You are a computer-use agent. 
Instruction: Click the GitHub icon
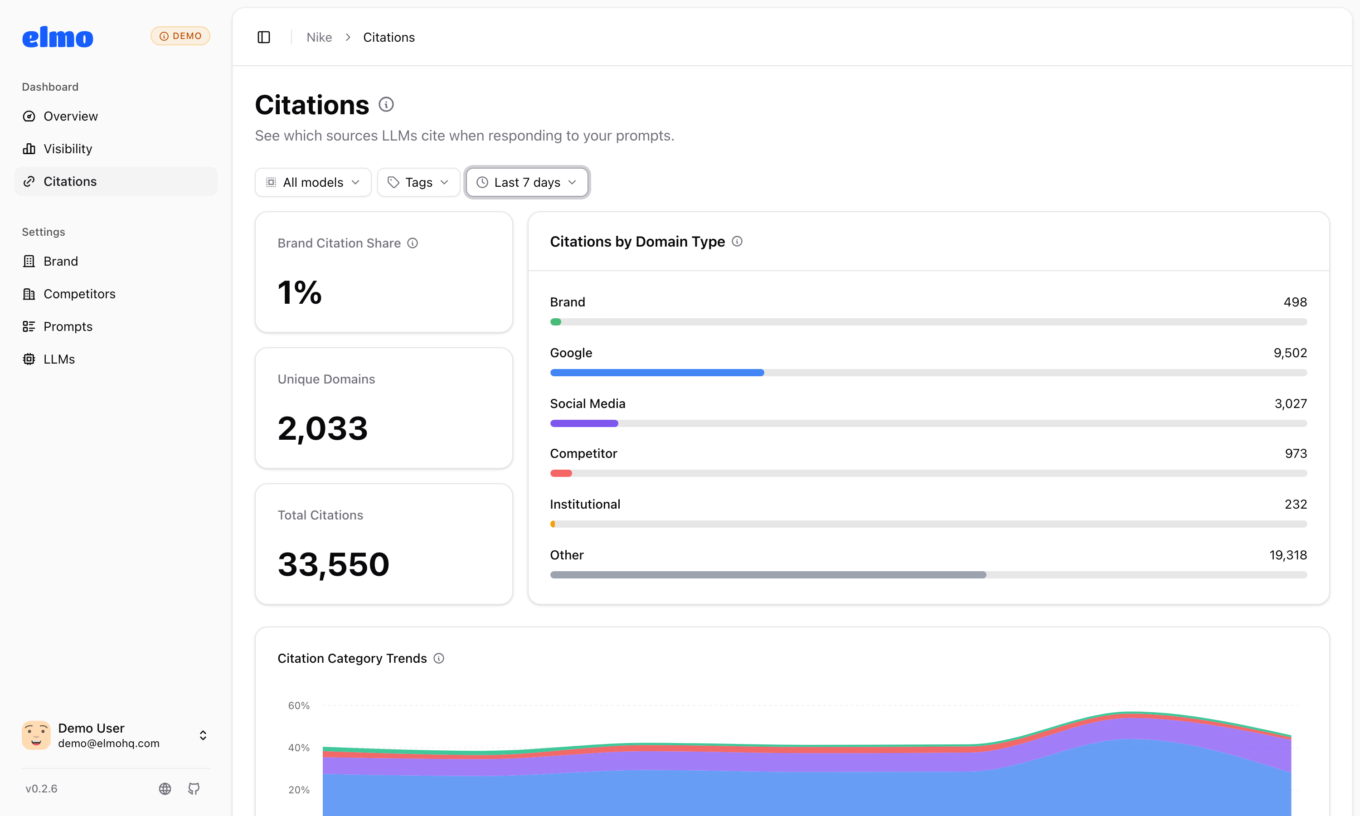(x=194, y=788)
